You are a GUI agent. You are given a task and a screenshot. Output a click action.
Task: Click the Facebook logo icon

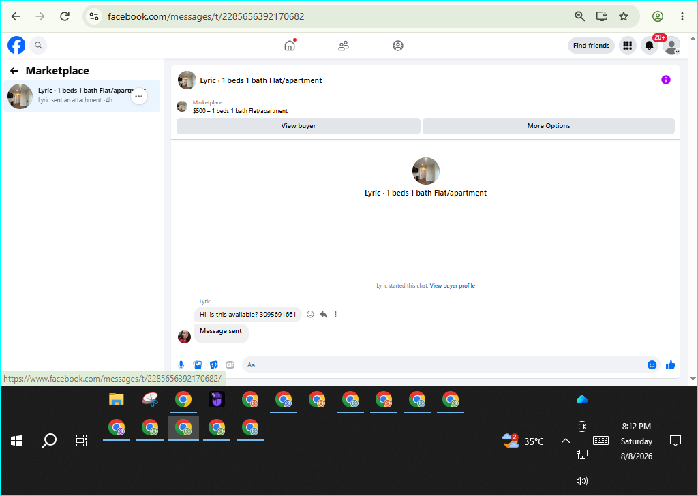click(x=16, y=45)
